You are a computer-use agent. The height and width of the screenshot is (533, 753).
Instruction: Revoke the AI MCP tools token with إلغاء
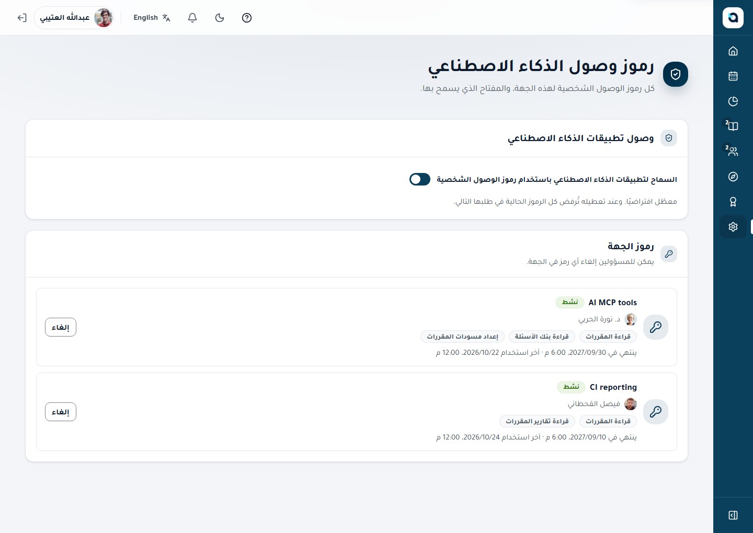click(61, 327)
